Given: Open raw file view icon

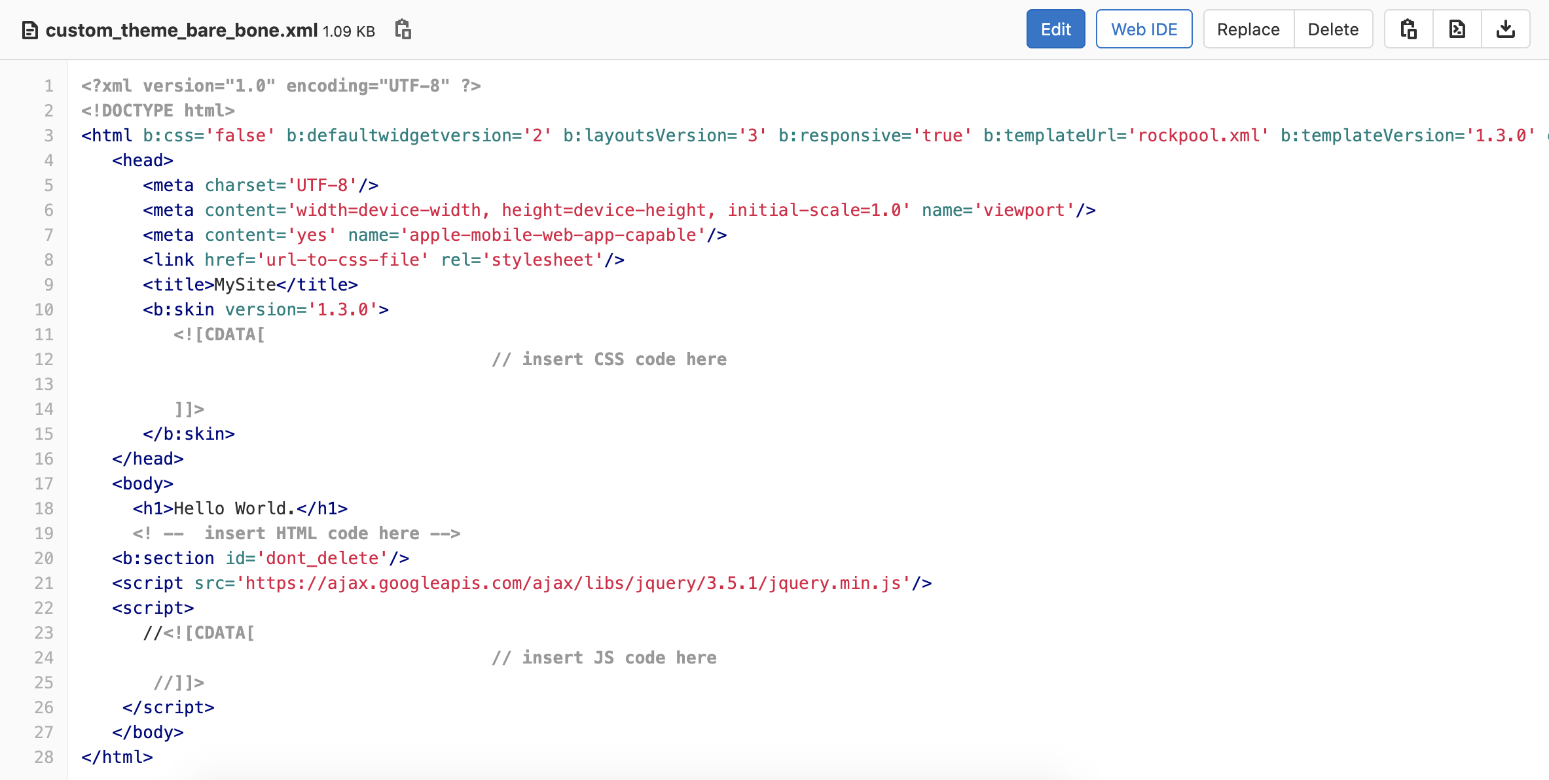Looking at the screenshot, I should pyautogui.click(x=1457, y=29).
